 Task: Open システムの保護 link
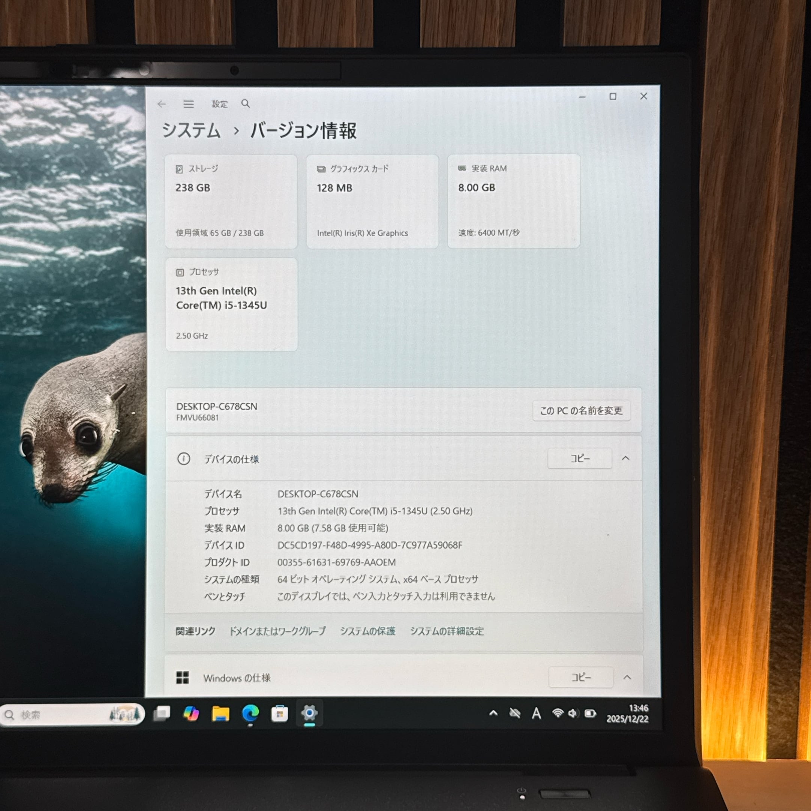[368, 631]
